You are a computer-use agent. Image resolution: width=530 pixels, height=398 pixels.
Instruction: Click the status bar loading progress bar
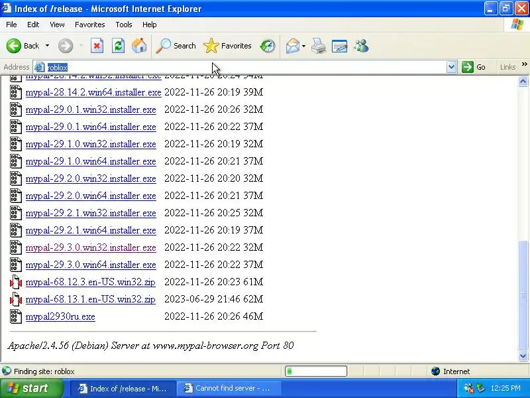coord(316,371)
